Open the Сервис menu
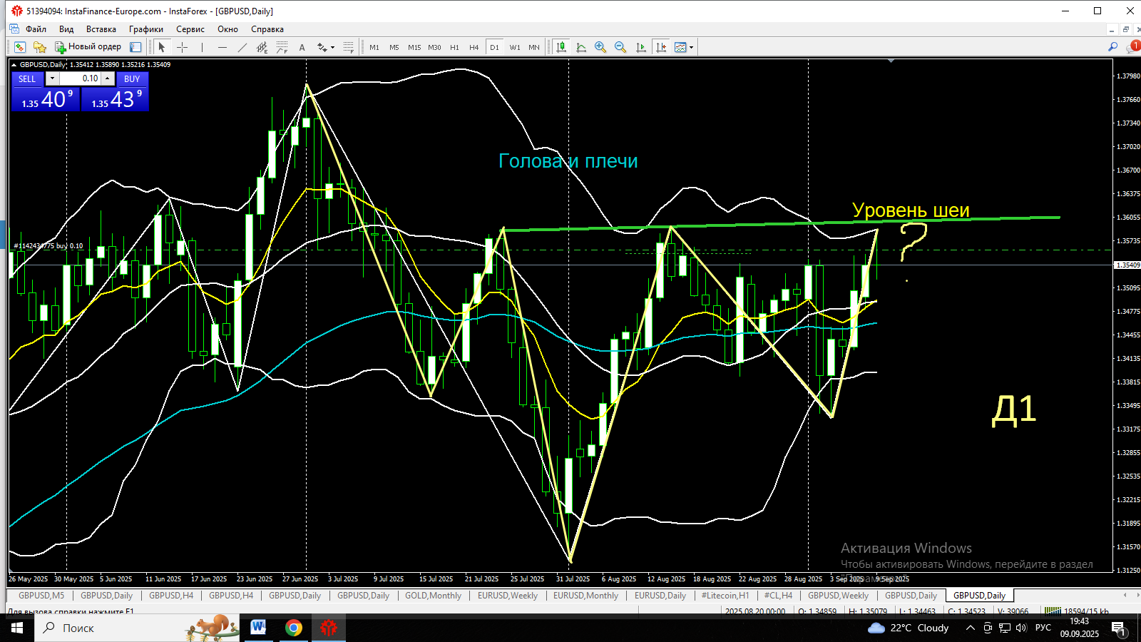Viewport: 1141px width, 642px height. click(190, 29)
